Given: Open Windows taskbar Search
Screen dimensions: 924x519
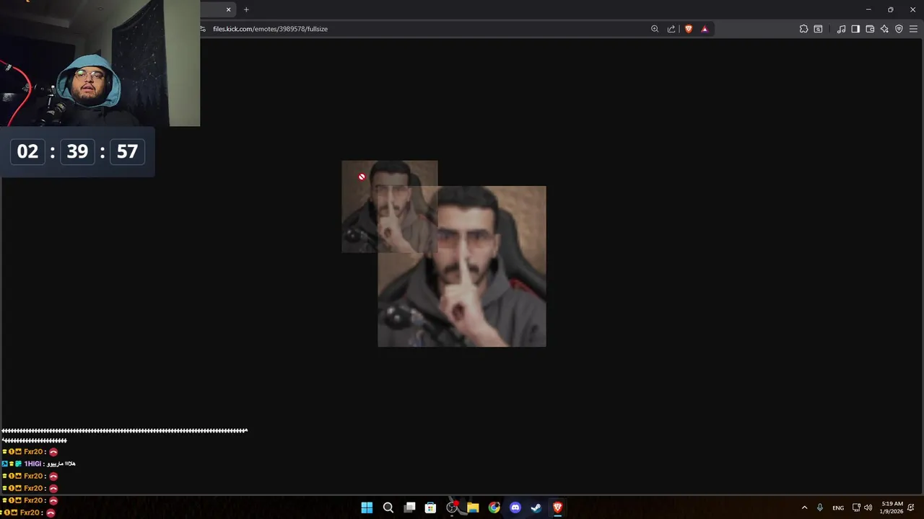Looking at the screenshot, I should [x=388, y=507].
